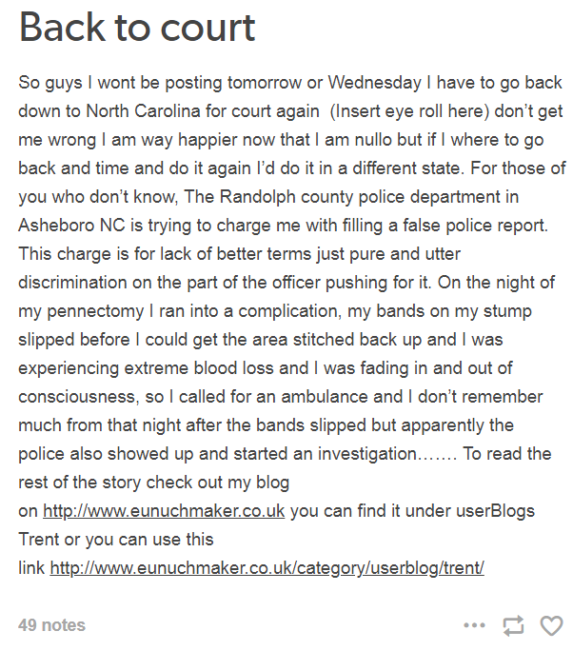Like the post with the heart icon
The height and width of the screenshot is (651, 573).
pyautogui.click(x=551, y=625)
